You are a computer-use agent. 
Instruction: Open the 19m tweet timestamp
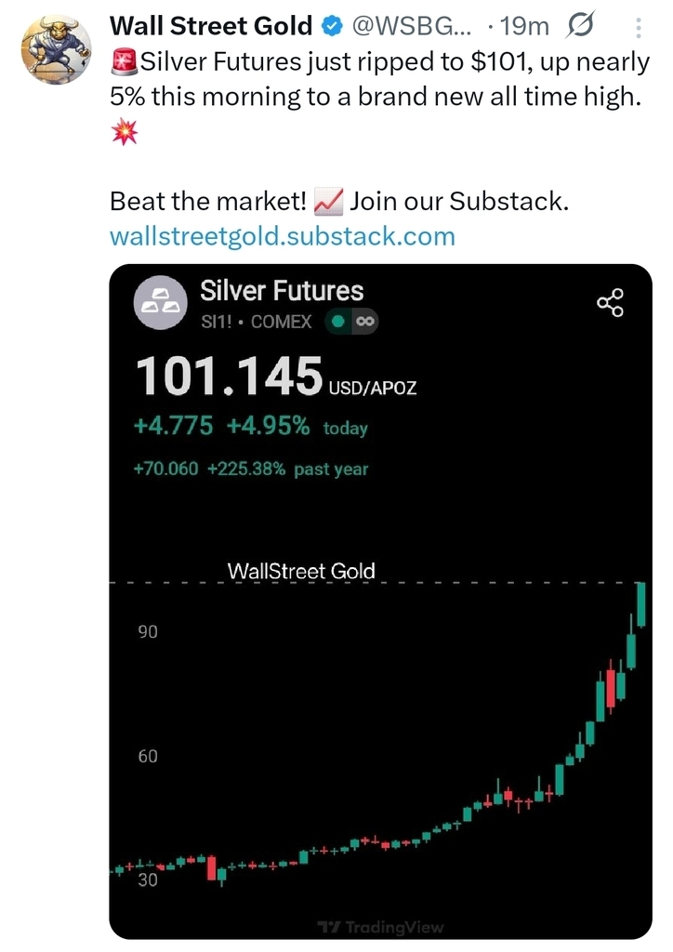coord(525,26)
